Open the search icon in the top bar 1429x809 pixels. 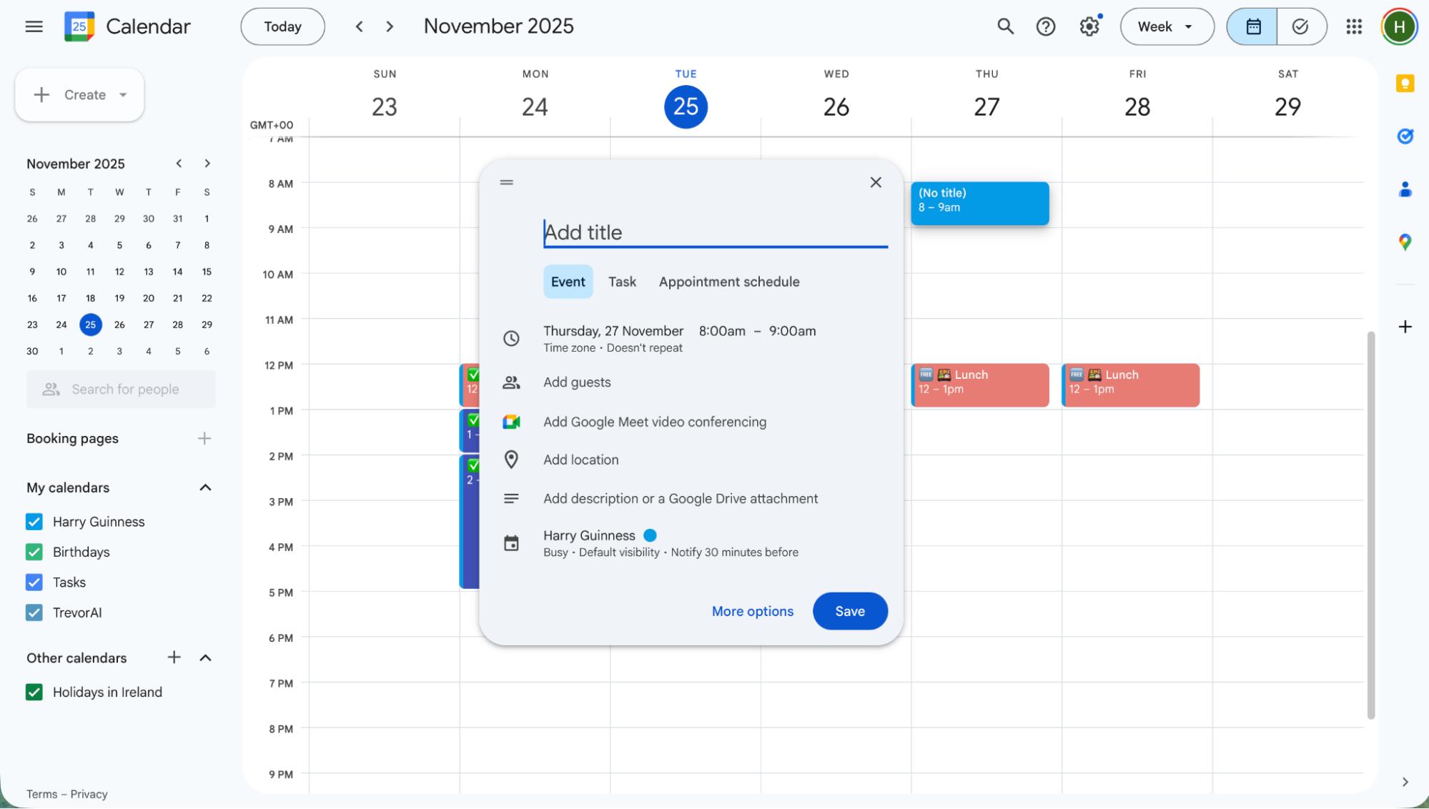click(1005, 26)
